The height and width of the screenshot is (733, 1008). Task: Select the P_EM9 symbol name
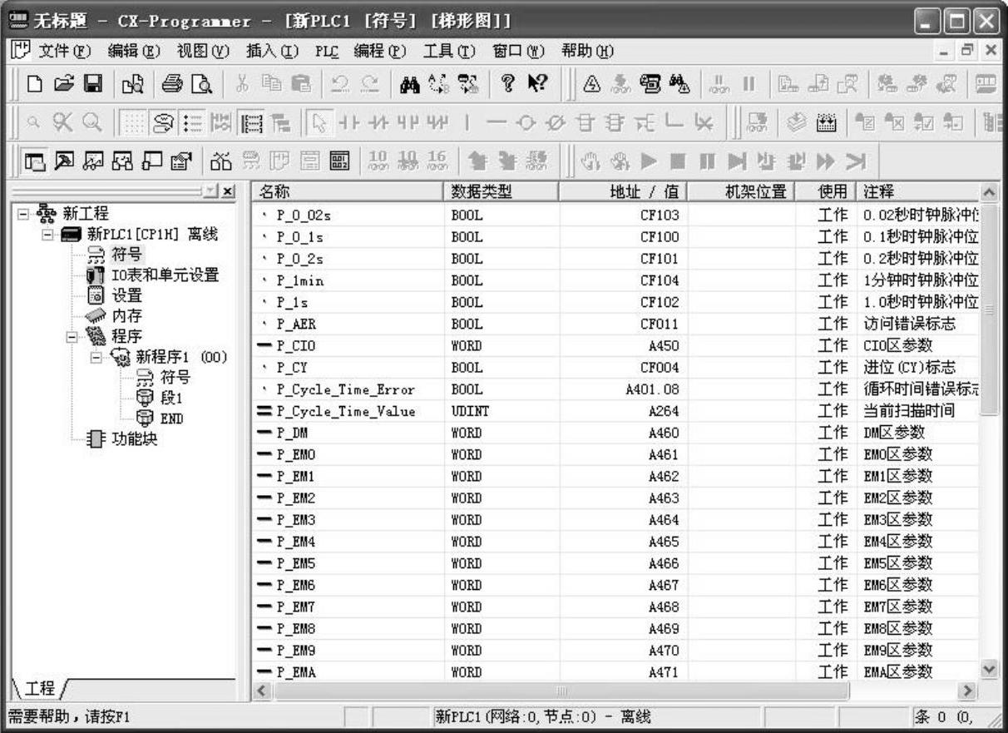click(x=296, y=650)
